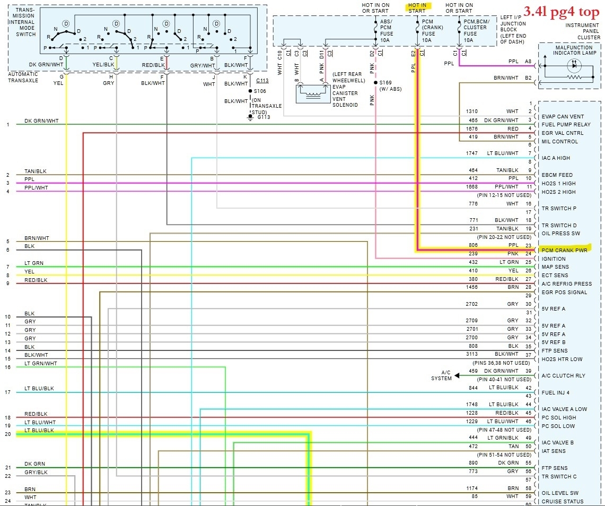
Task: Select the '(PIN 51-54 NOT USED)' note
Action: 504,455
